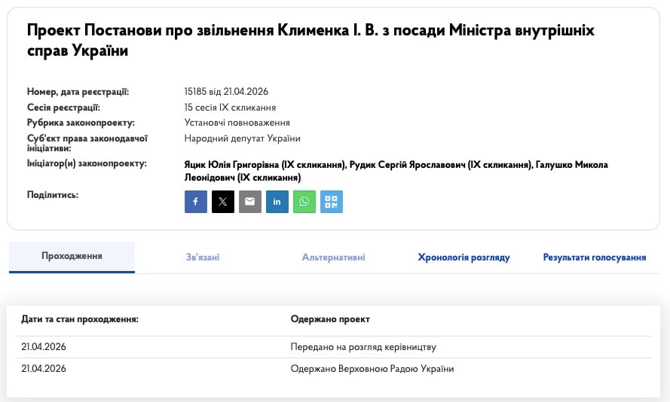Image resolution: width=670 pixels, height=402 pixels.
Task: Click the label Суб'єкт права законодавчої ініціативи
Action: pyautogui.click(x=87, y=143)
